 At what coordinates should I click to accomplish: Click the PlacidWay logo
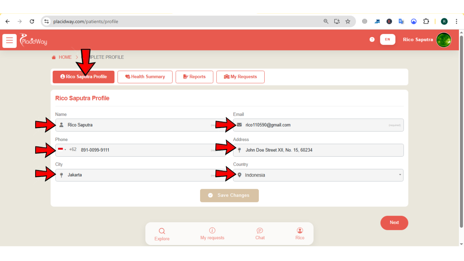point(33,40)
